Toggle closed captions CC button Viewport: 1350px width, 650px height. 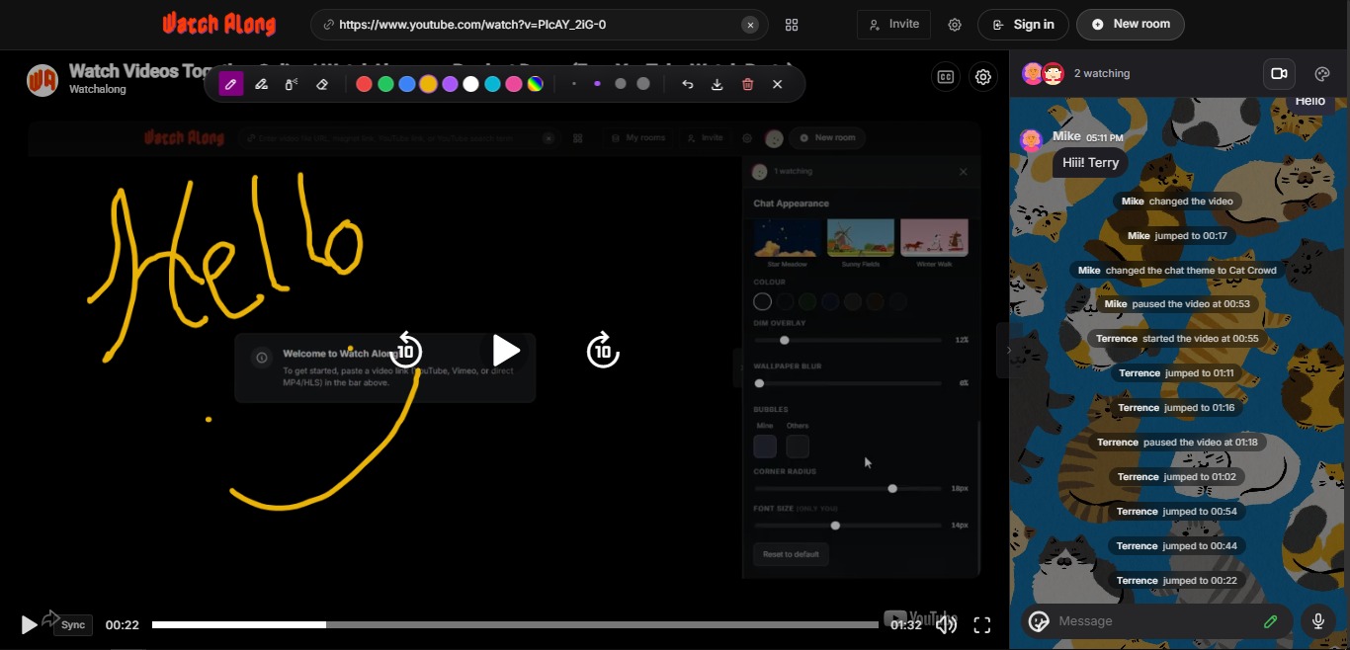tap(946, 77)
